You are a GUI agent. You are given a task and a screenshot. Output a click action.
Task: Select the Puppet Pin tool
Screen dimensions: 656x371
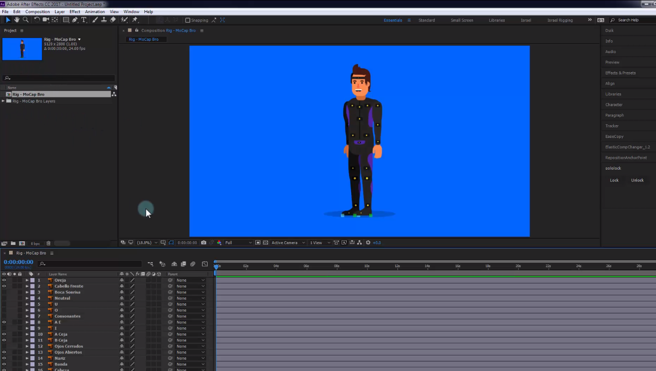[134, 20]
